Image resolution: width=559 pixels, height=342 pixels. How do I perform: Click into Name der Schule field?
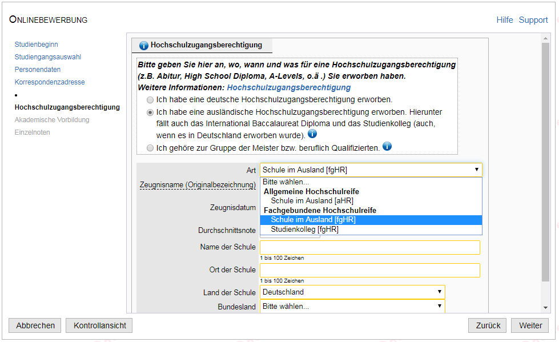tap(369, 247)
